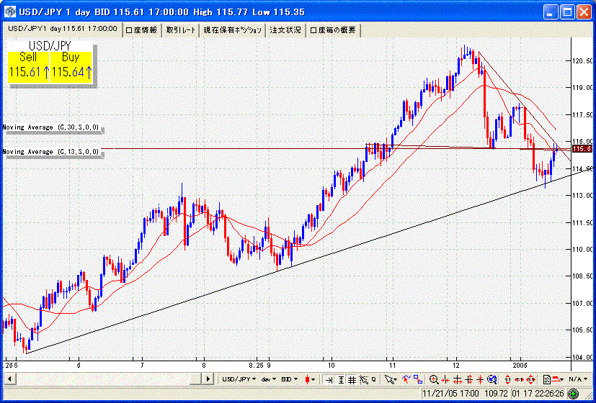Open the 口座毎の概要 tab
Image resolution: width=596 pixels, height=403 pixels.
(333, 30)
